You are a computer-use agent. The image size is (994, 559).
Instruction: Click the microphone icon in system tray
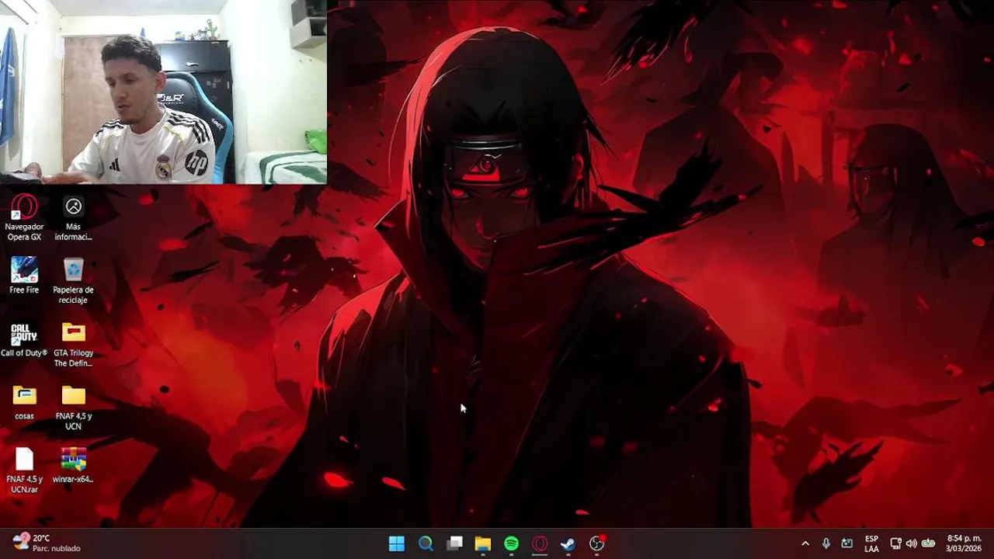(x=826, y=543)
